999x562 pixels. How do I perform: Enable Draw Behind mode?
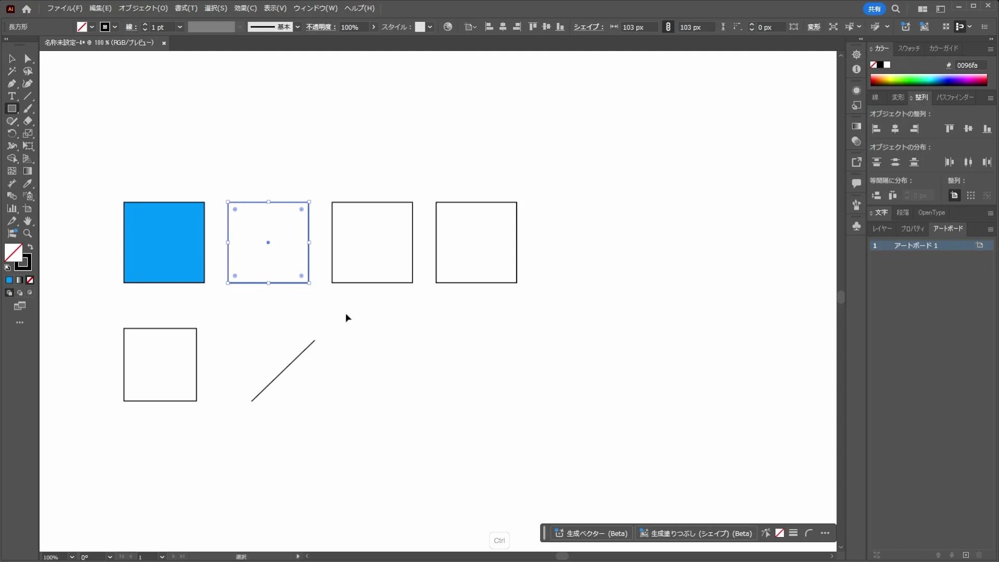click(20, 292)
